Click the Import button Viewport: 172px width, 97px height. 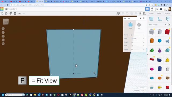[151, 13]
